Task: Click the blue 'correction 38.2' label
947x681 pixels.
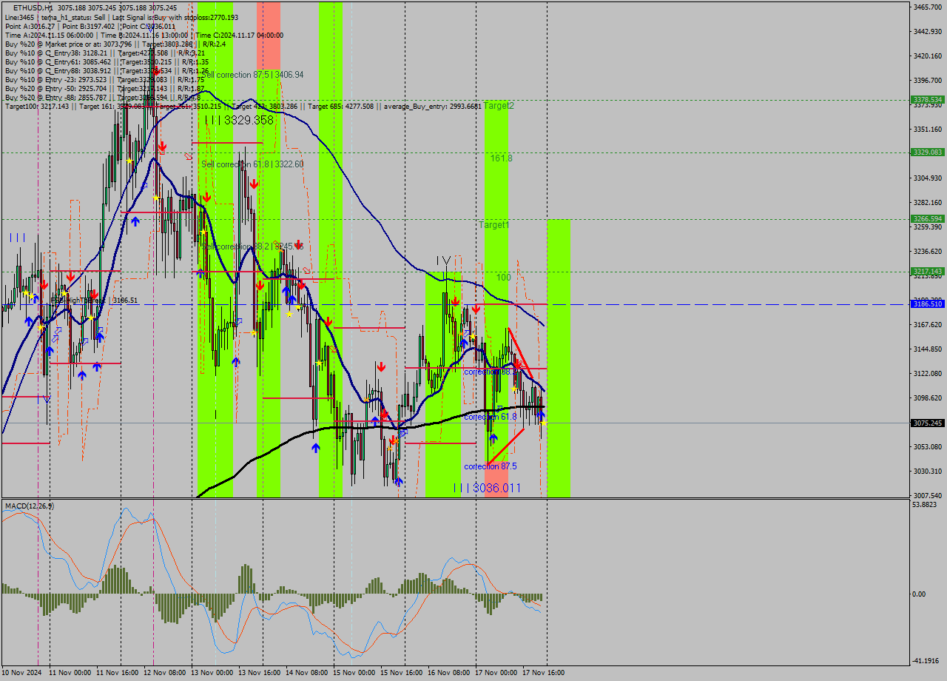Action: pos(490,372)
